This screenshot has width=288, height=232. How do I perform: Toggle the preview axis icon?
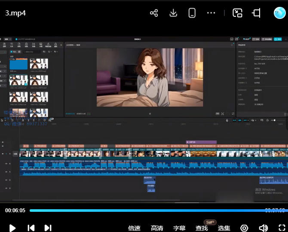tap(253, 120)
